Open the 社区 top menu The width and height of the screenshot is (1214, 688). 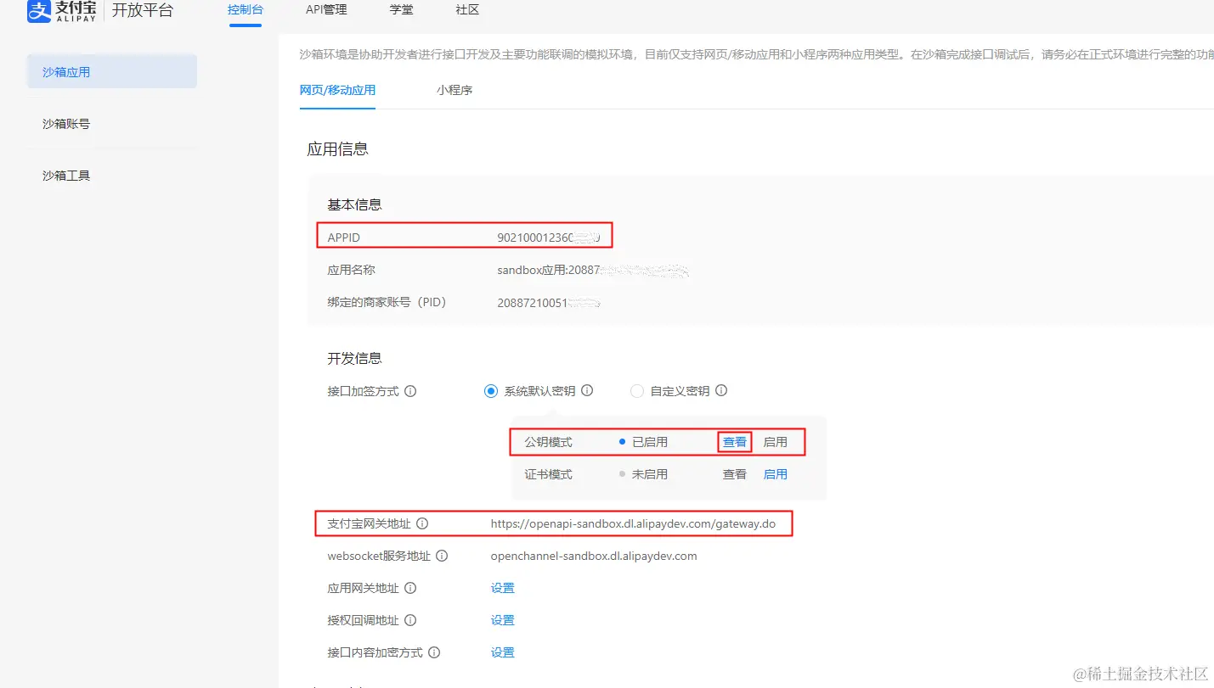click(x=467, y=10)
